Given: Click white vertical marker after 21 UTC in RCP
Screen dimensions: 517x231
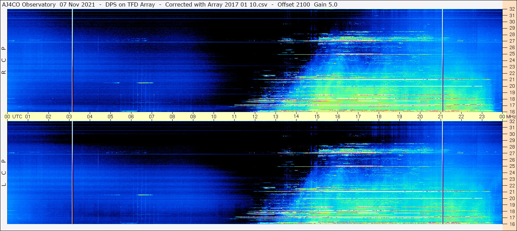Looking at the screenshot, I should [442, 60].
